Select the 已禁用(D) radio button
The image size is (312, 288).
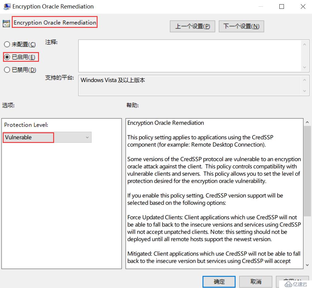coord(20,70)
